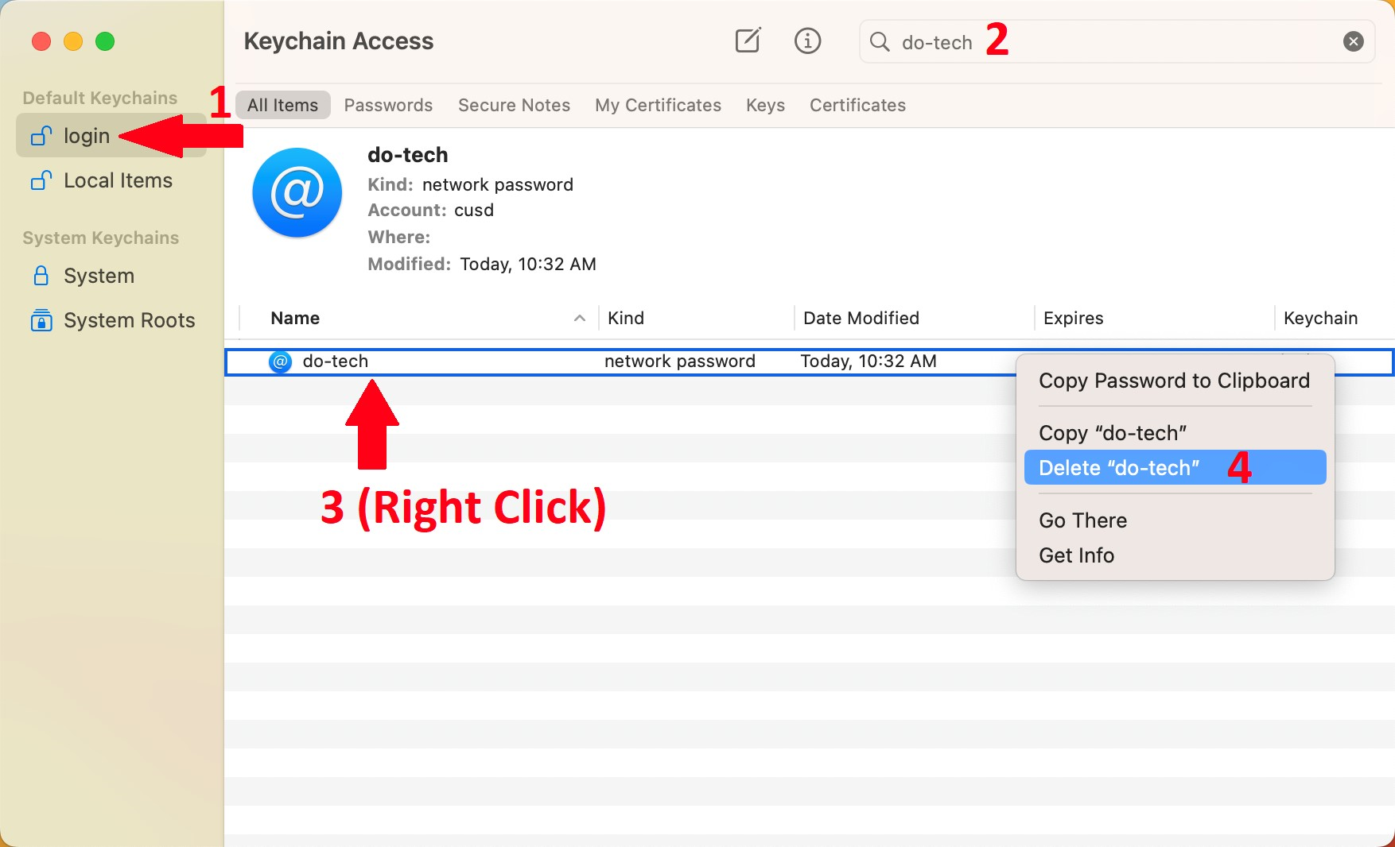Viewport: 1395px width, 847px height.
Task: Click the small @ icon in do-tech row
Action: (x=280, y=362)
